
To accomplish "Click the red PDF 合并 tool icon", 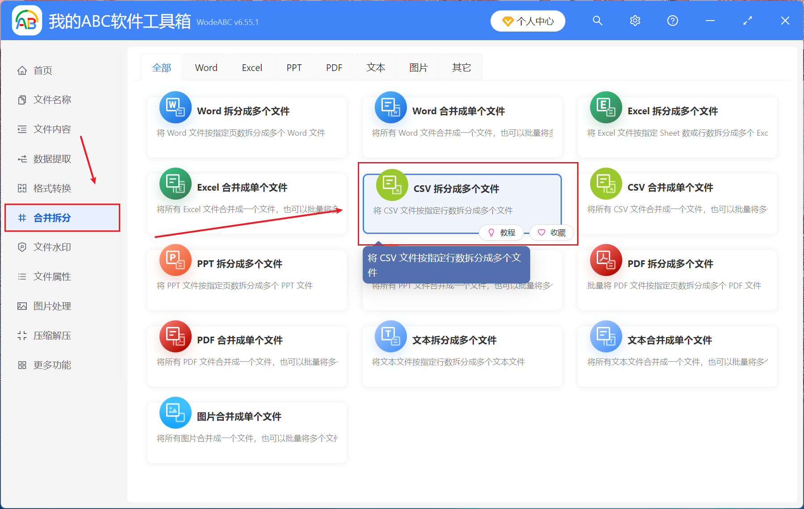I will tap(175, 337).
